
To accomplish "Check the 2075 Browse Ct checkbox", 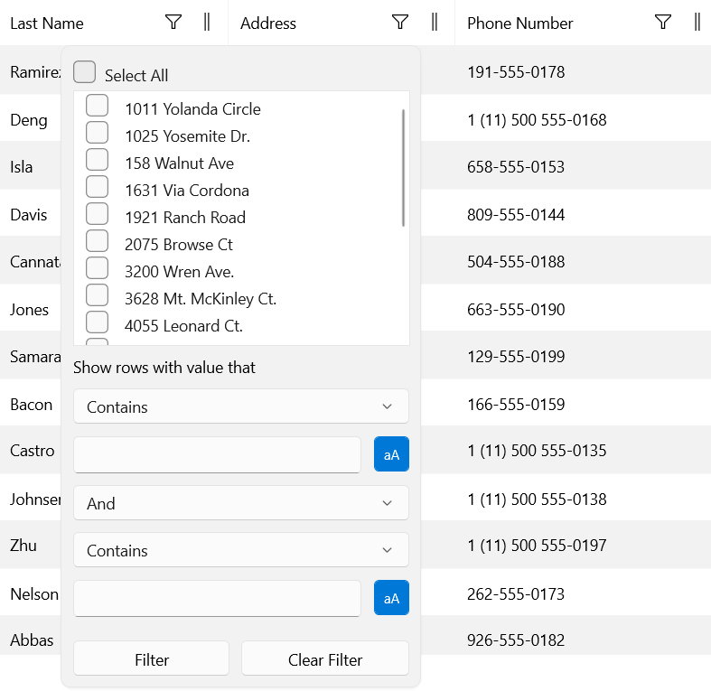I will tap(97, 241).
